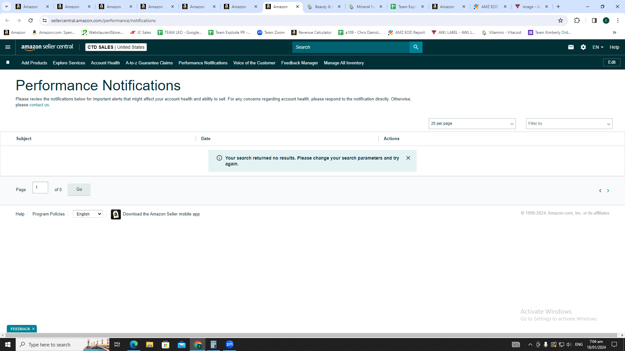Image resolution: width=625 pixels, height=351 pixels.
Task: Open Microsoft Edge from taskbar
Action: 133,344
